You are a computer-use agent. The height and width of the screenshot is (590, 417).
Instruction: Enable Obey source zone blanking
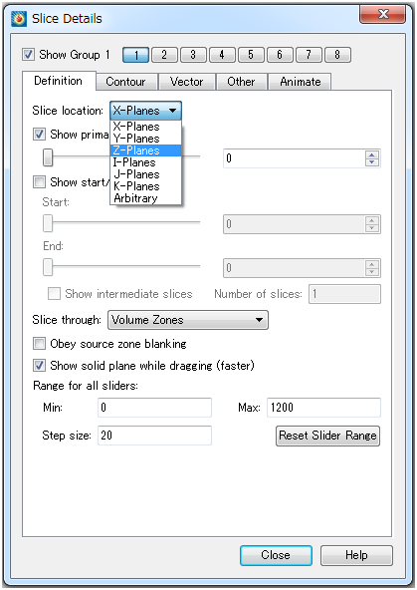(x=39, y=344)
